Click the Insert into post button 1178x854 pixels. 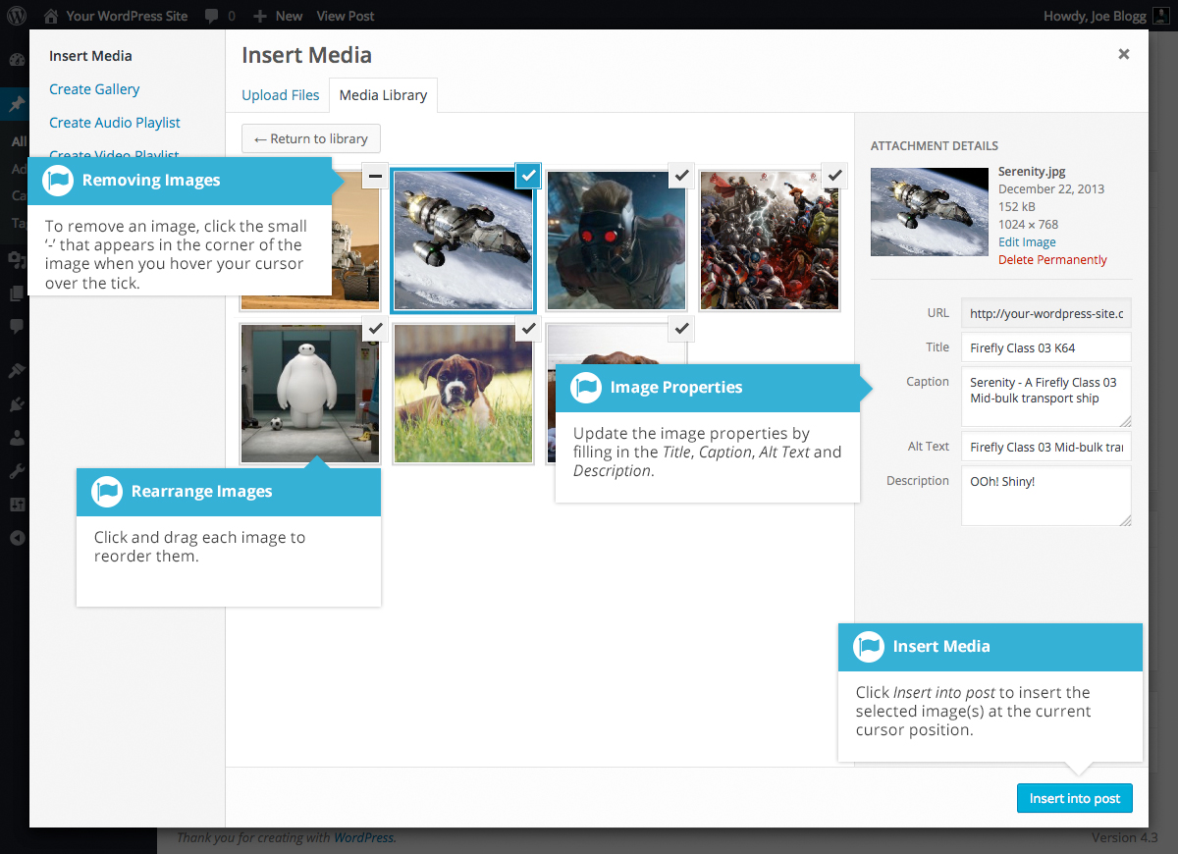1075,798
